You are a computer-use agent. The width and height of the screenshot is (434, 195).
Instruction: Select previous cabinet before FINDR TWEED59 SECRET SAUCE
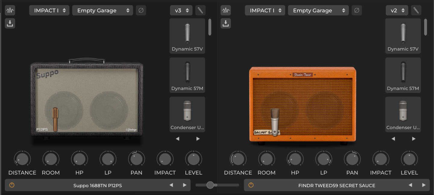[x=410, y=185]
